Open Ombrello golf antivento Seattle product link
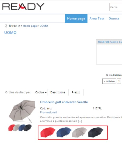The width and height of the screenshot is (122, 143). [x=64, y=102]
